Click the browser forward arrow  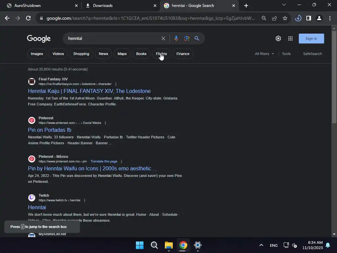pyautogui.click(x=18, y=18)
